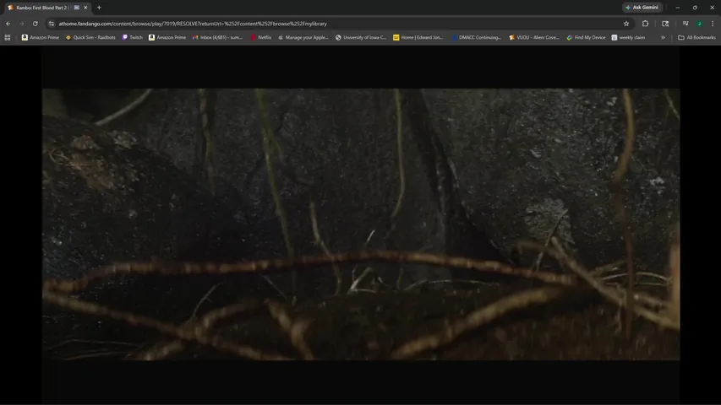Viewport: 721px width, 405px height.
Task: Bookmark this page with the star icon
Action: (x=625, y=24)
